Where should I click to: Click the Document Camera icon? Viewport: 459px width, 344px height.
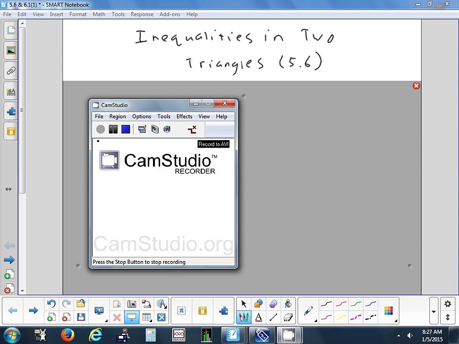[x=146, y=304]
